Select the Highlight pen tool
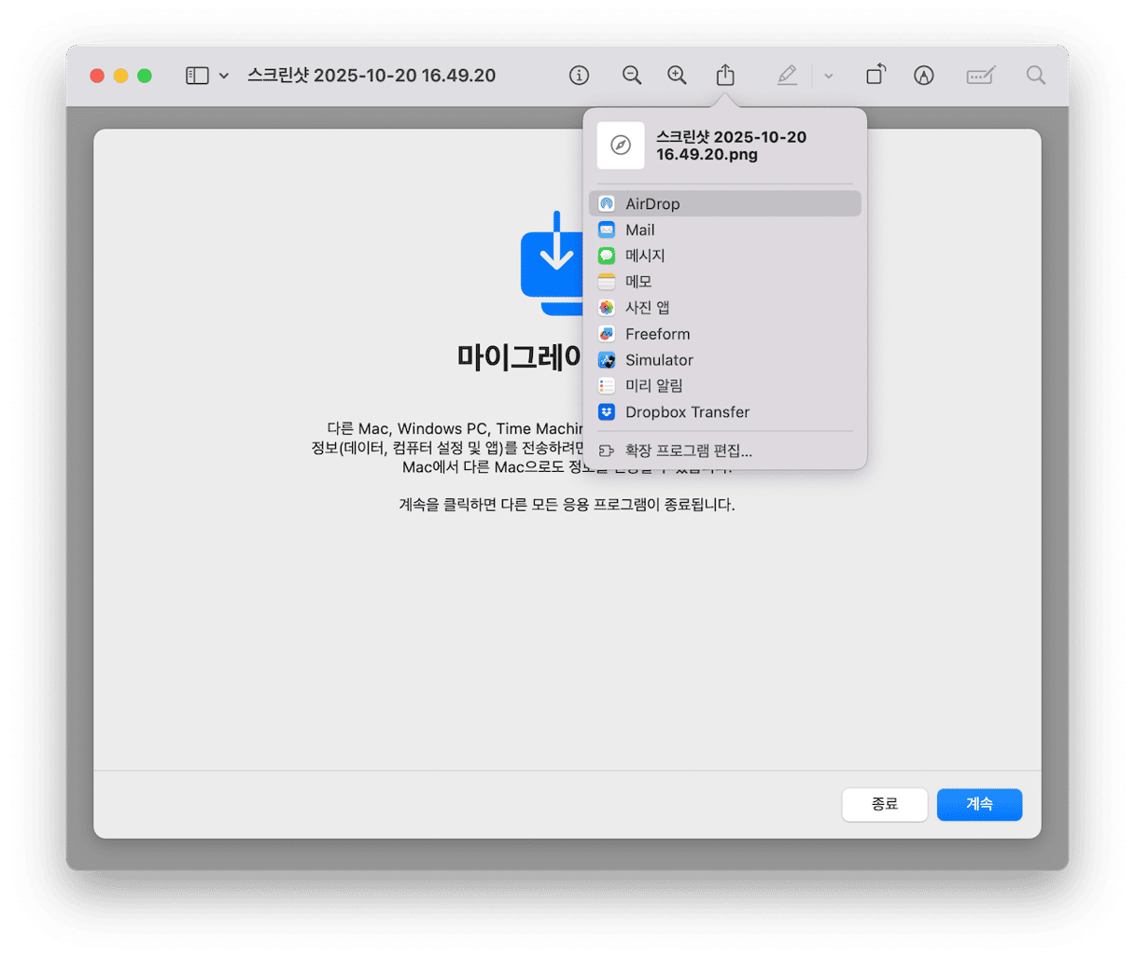Screen dimensions: 1135x958 pos(787,76)
